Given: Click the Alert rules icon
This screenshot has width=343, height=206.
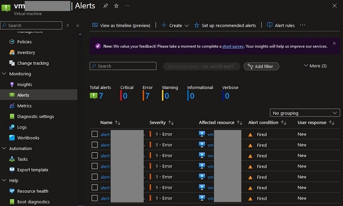Looking at the screenshot, I should (x=269, y=25).
